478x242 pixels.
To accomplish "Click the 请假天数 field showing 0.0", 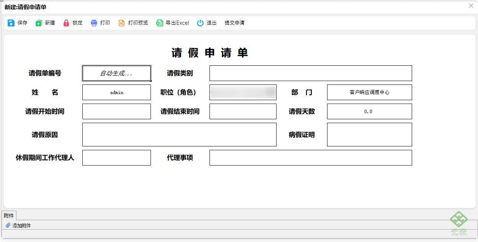I will point(370,111).
